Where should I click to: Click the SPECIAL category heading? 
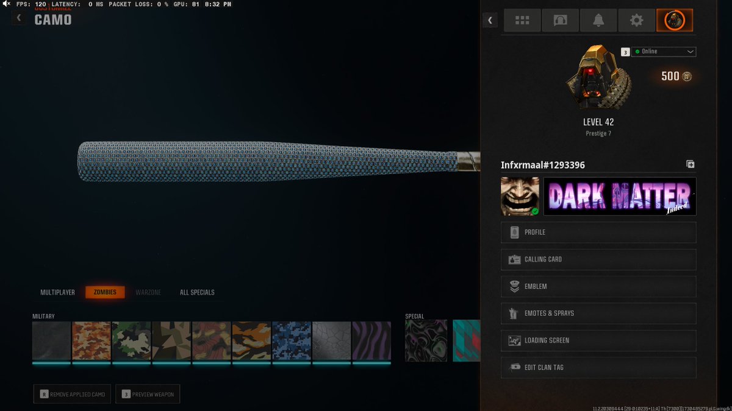(x=415, y=316)
